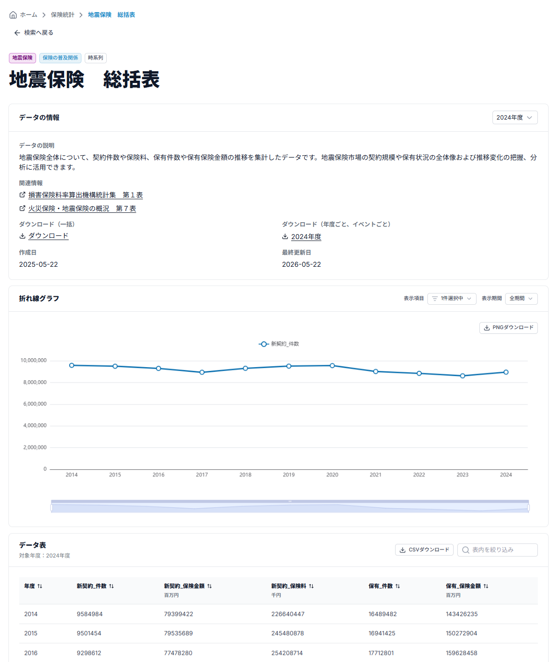
Task: Sort by 新契約_保険金額 column icon
Action: pyautogui.click(x=210, y=586)
